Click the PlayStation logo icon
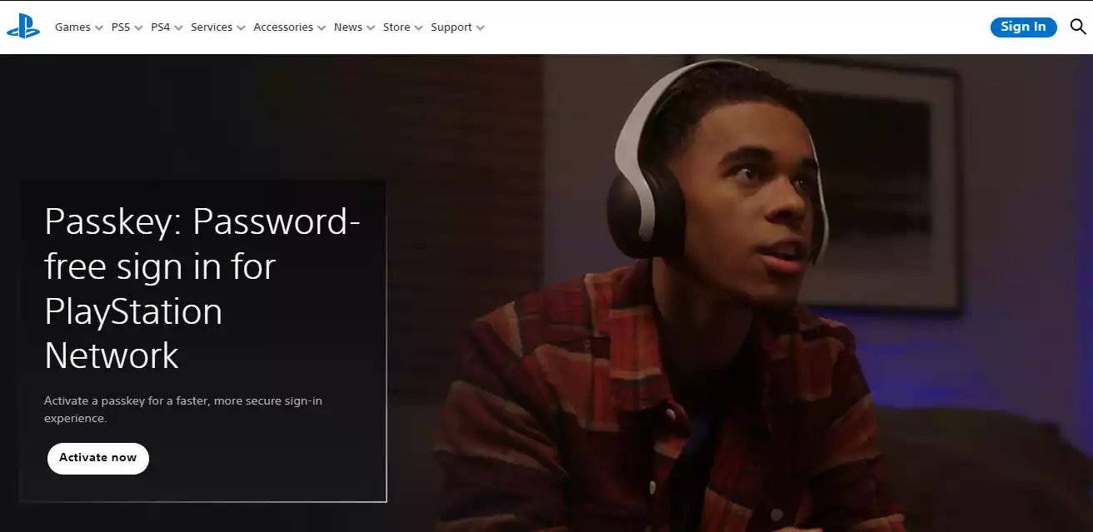The height and width of the screenshot is (532, 1093). 23,27
